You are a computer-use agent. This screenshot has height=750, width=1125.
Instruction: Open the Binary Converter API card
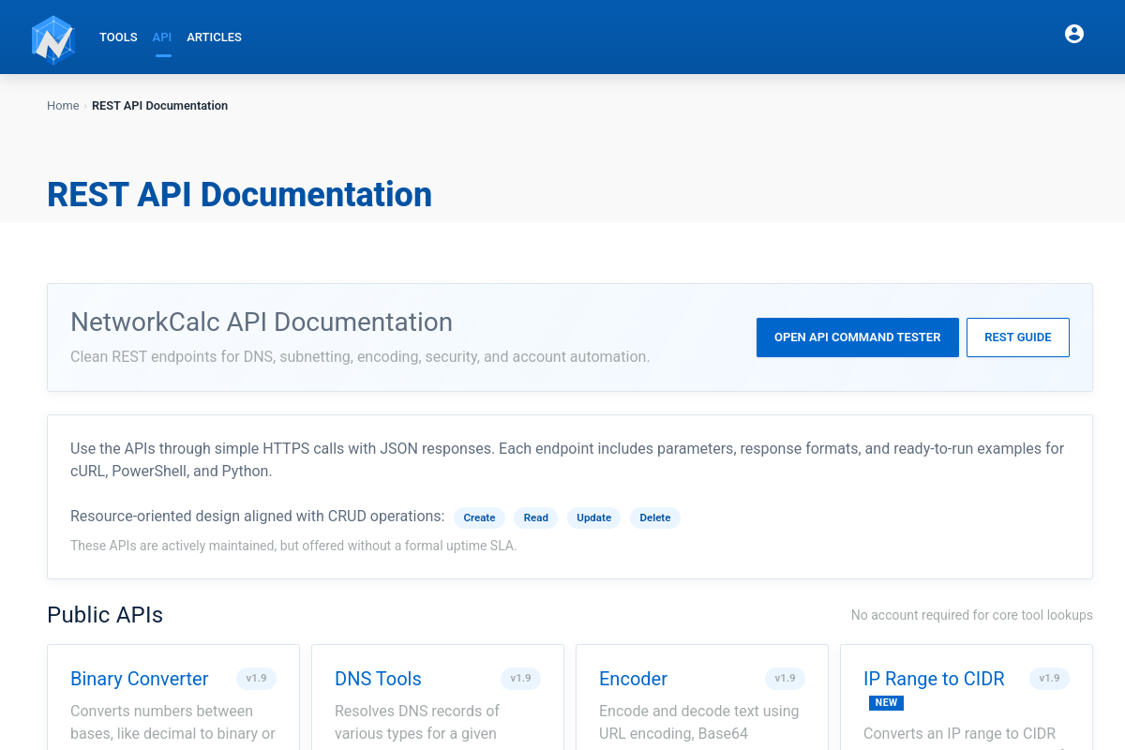(x=140, y=679)
